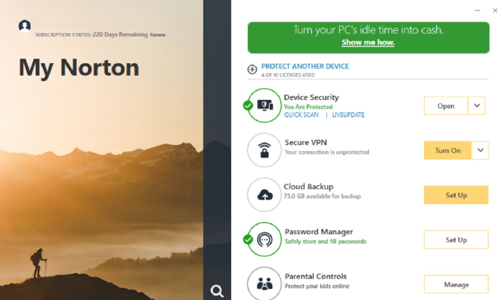Run a Quick Scan
Viewport: 501px width, 300px height.
[x=301, y=115]
